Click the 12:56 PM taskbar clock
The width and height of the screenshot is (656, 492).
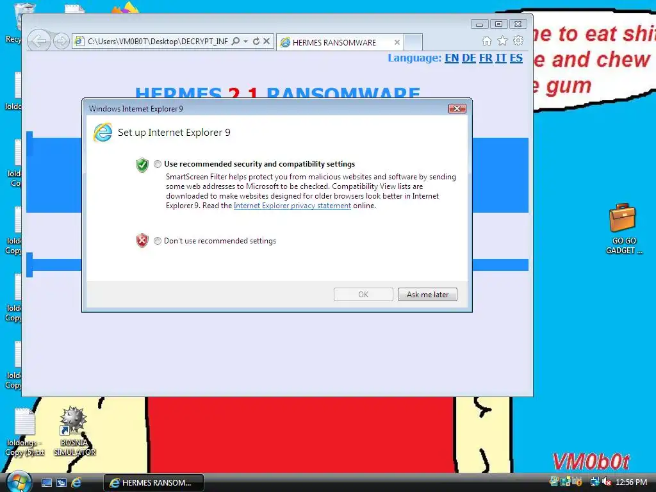point(631,482)
